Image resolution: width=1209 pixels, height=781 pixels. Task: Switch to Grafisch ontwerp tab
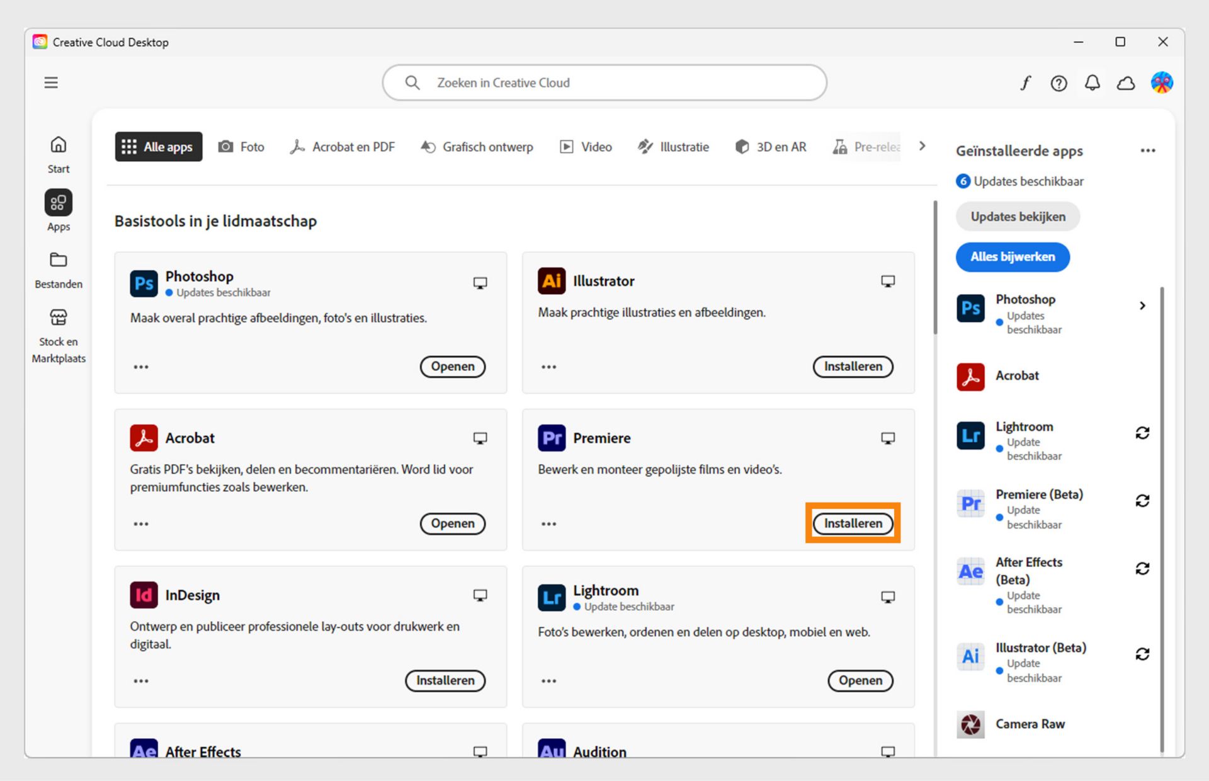point(477,146)
